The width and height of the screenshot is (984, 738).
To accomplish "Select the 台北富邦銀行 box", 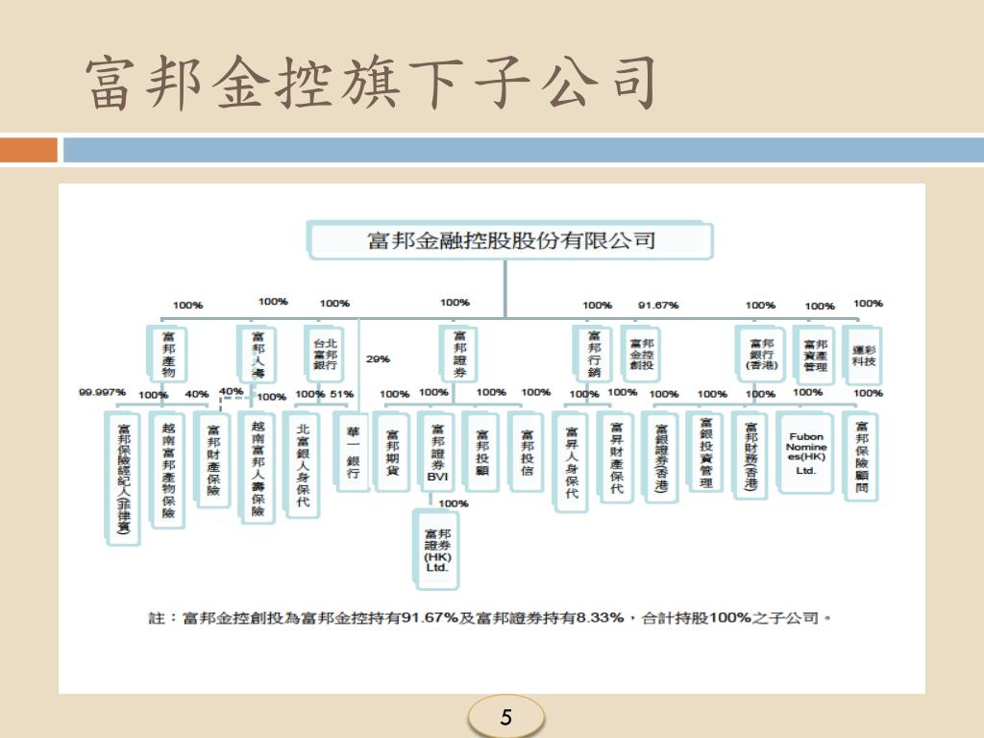I will tap(325, 355).
